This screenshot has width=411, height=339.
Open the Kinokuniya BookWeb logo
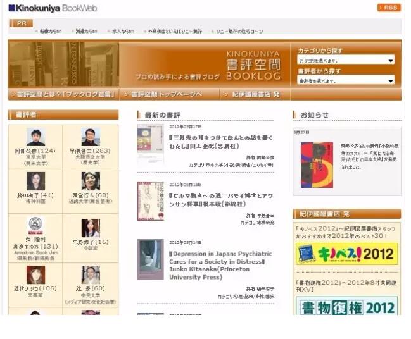tap(53, 8)
